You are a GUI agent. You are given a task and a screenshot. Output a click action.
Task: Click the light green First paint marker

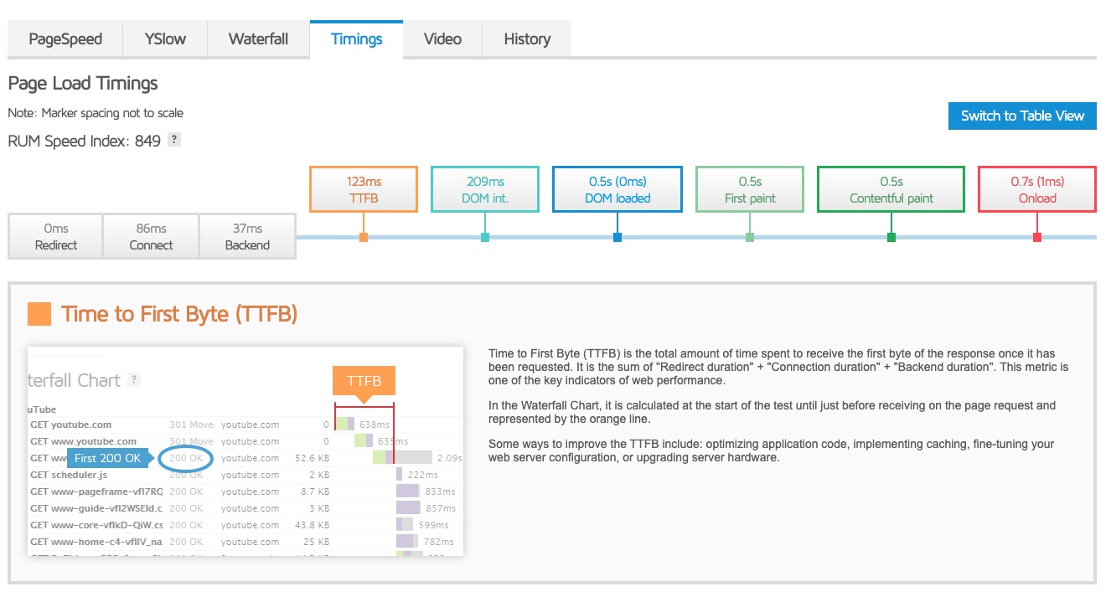point(750,238)
